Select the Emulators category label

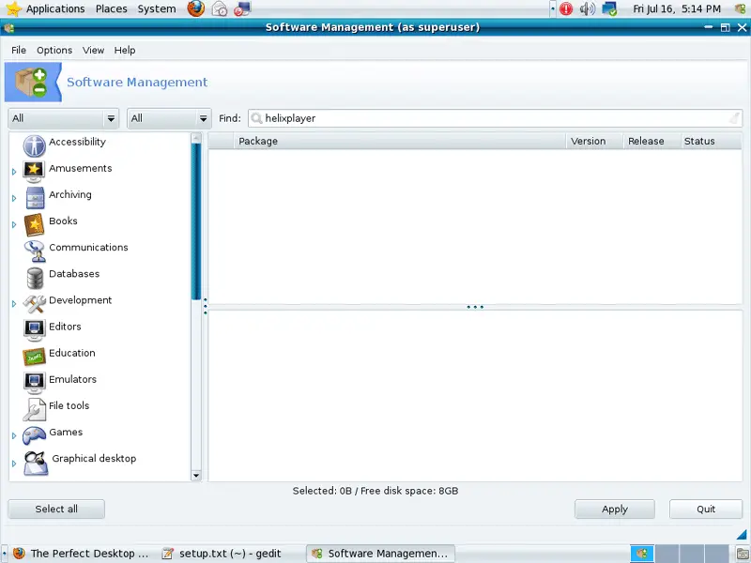click(73, 379)
